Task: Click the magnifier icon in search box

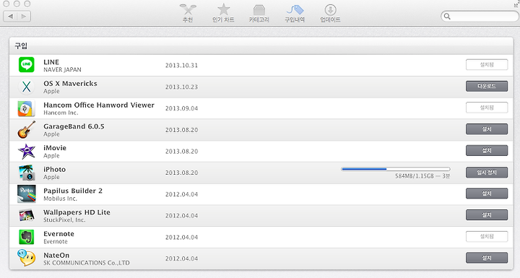Action: coord(447,17)
